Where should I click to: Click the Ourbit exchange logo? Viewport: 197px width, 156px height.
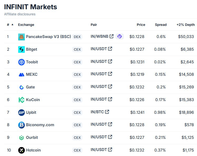(x=21, y=138)
